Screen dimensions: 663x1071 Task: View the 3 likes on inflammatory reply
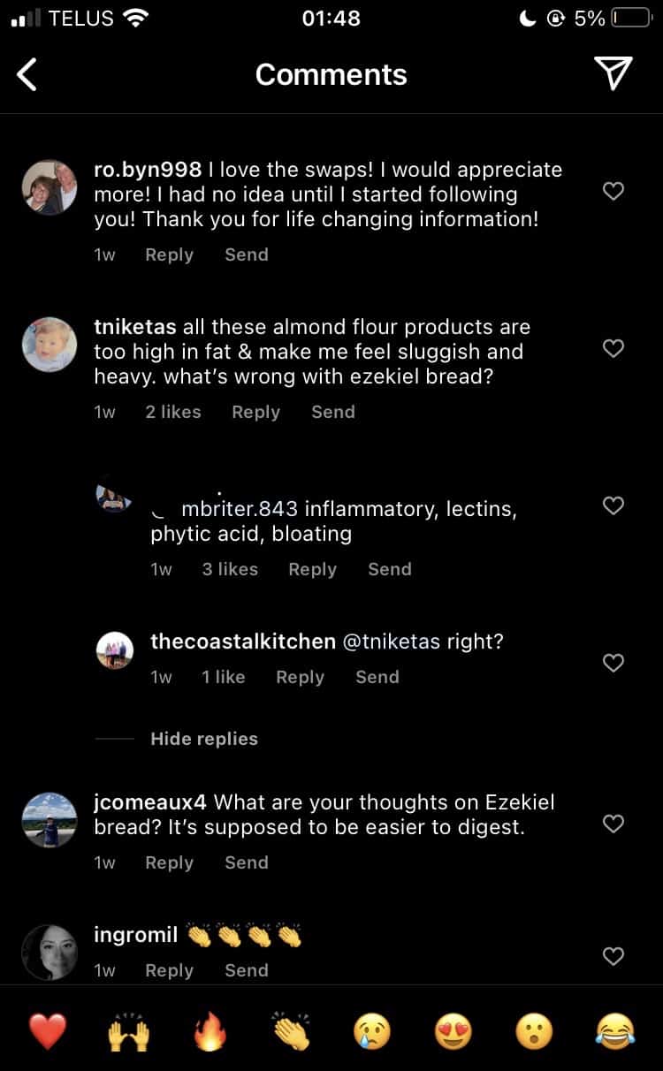(x=230, y=569)
